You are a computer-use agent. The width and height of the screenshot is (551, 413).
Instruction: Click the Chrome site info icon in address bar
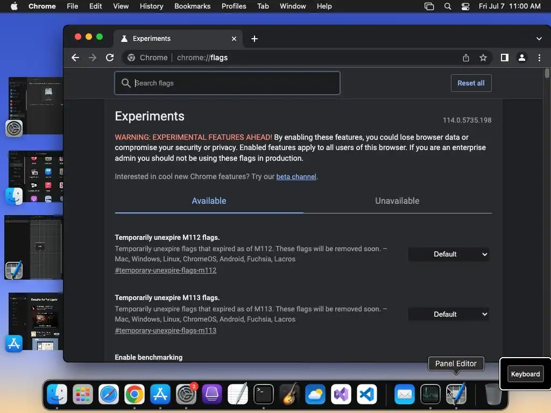131,58
